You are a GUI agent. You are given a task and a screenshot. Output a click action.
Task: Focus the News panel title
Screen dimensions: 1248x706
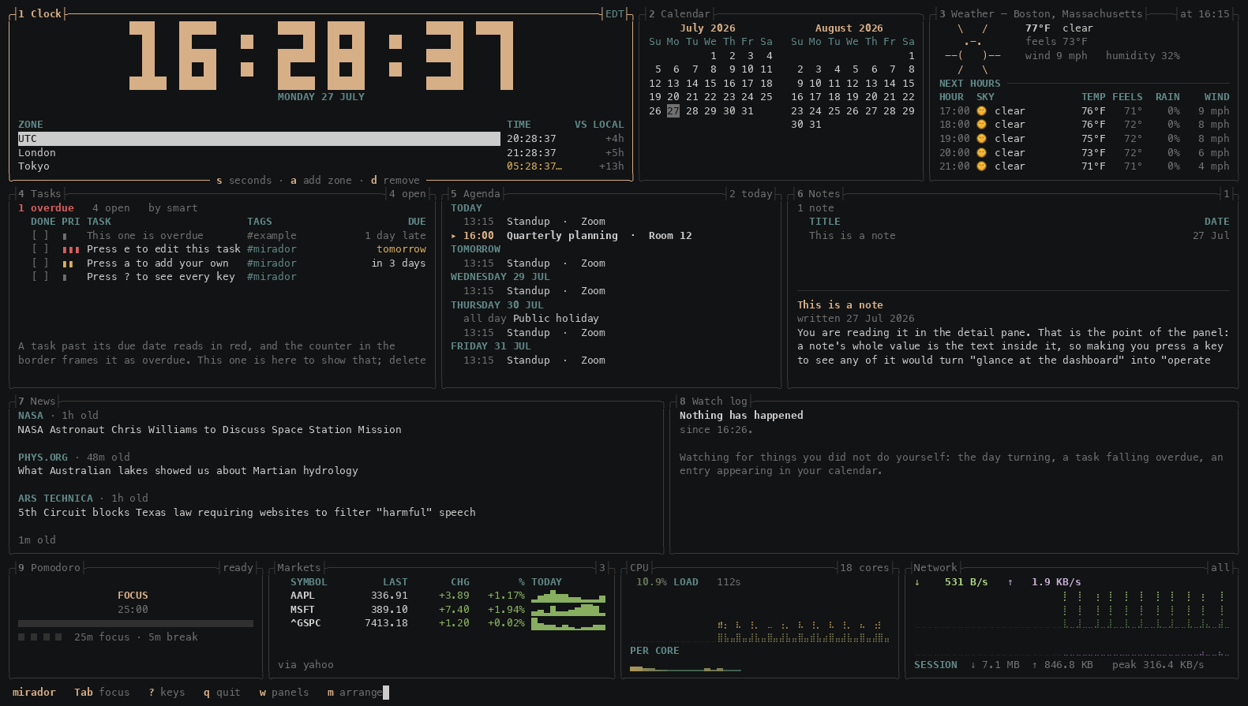click(x=36, y=402)
